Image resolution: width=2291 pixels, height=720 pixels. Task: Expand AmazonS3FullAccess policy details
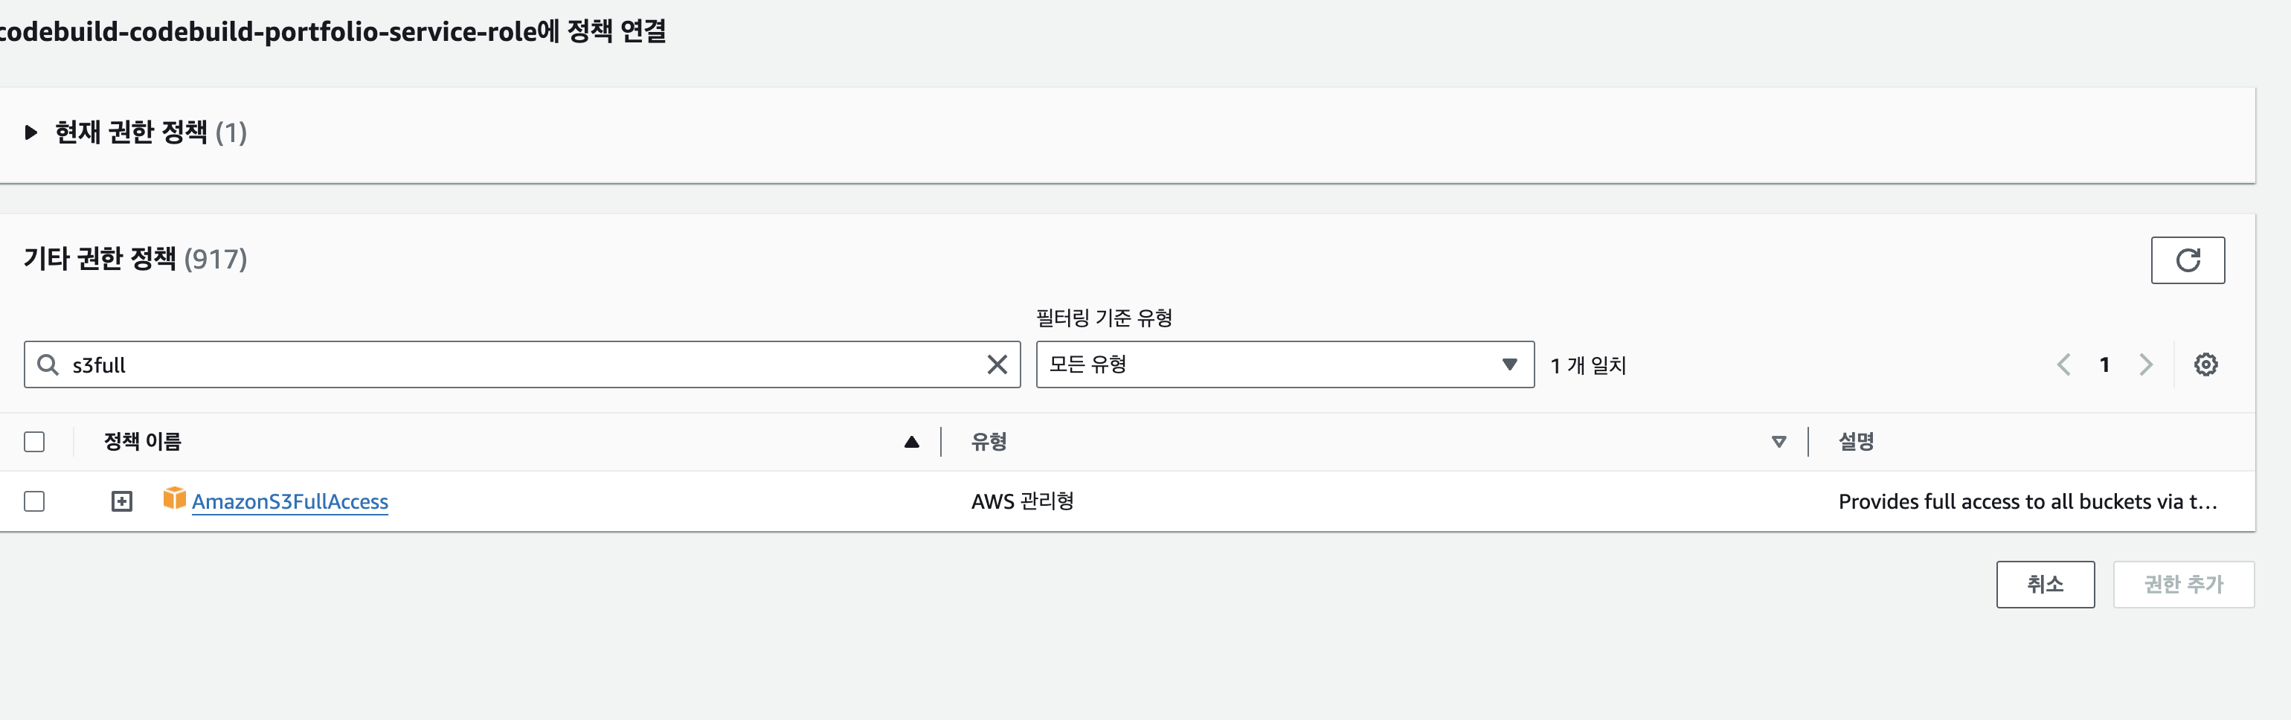pos(122,501)
